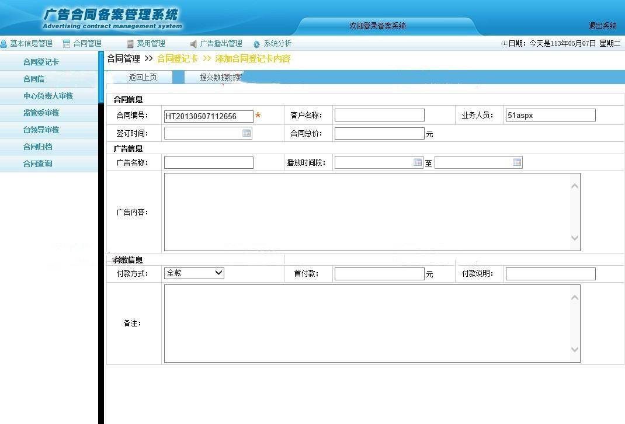
Task: Expand the 付款方式 dropdown
Action: click(194, 273)
